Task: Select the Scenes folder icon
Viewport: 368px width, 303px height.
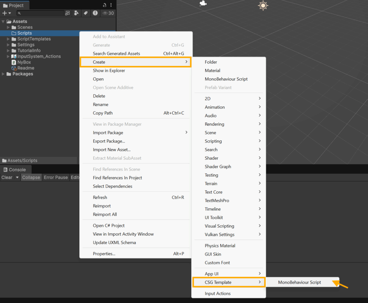Action: click(14, 27)
